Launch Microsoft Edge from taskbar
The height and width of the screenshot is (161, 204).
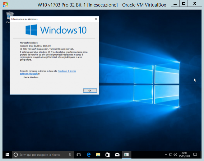coord(89,155)
